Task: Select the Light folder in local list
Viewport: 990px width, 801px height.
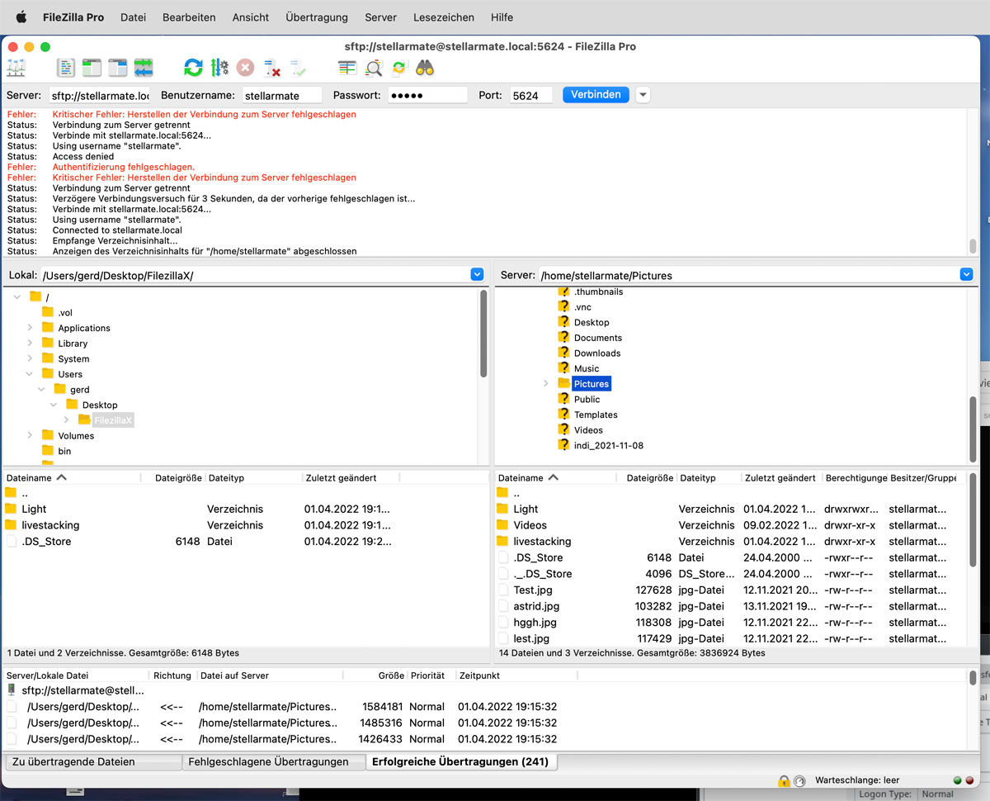Action: coord(245,510)
